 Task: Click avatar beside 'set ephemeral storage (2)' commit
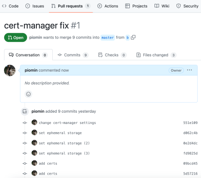click(x=34, y=143)
